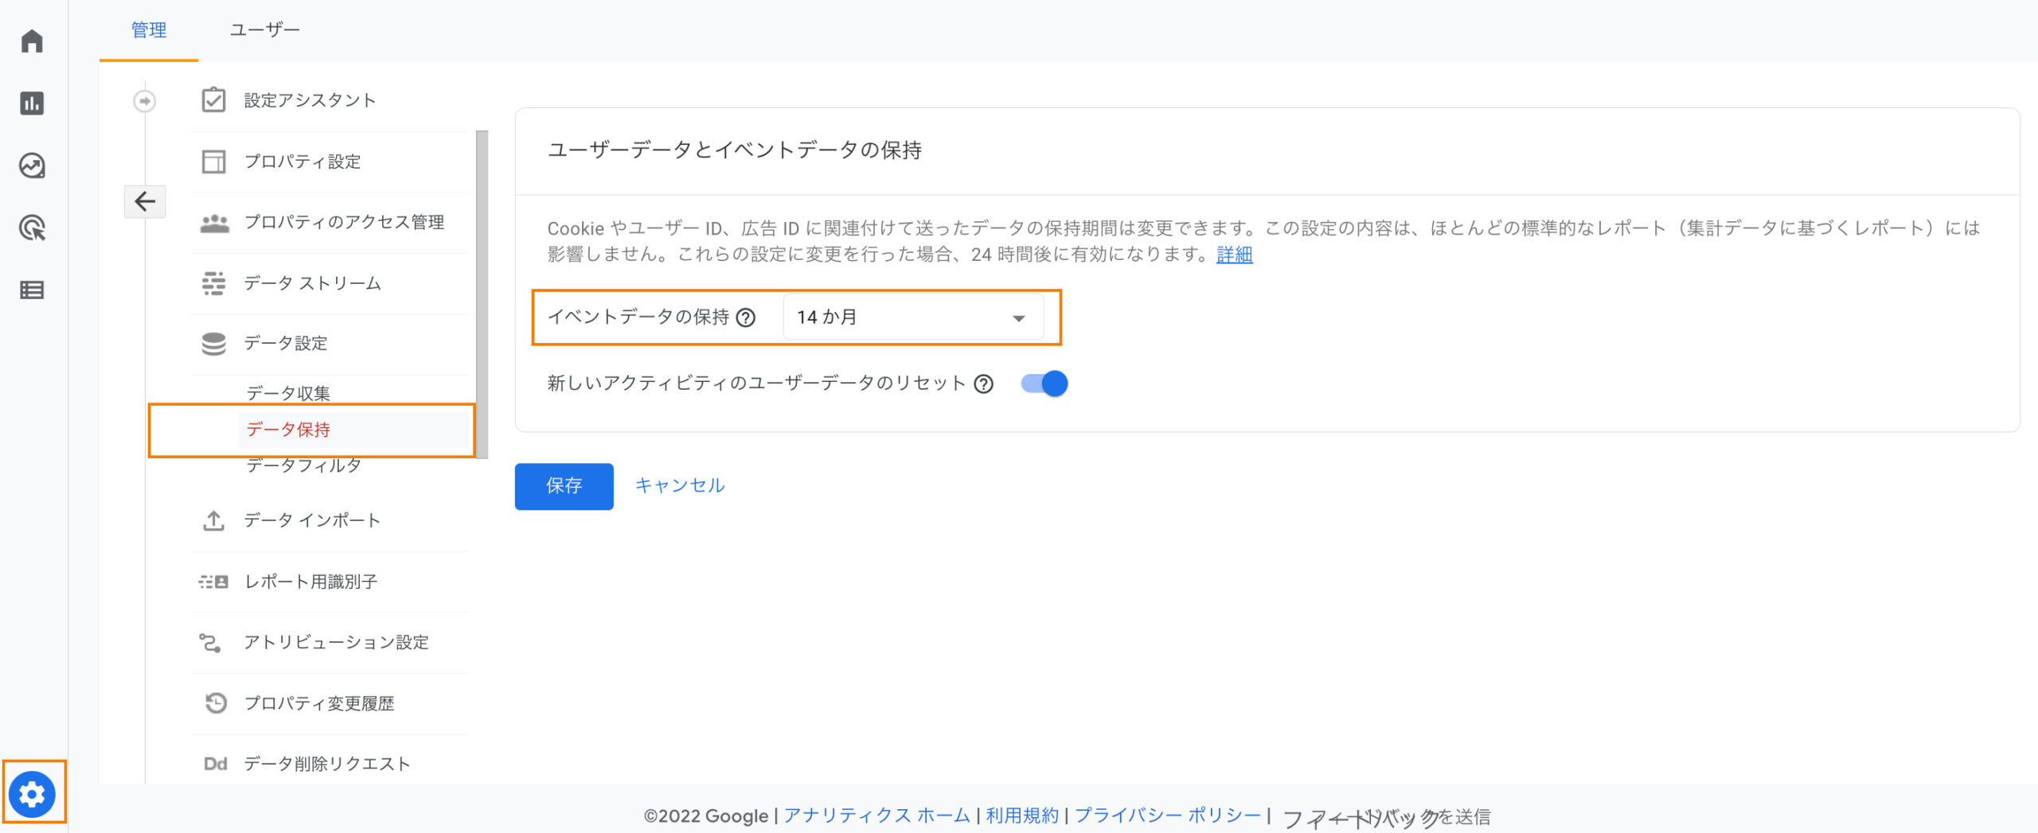Click フィードバックを送信 in the footer

tap(1387, 817)
